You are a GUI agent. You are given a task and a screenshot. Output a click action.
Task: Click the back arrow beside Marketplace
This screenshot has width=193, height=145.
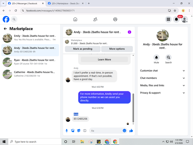coord(5,29)
